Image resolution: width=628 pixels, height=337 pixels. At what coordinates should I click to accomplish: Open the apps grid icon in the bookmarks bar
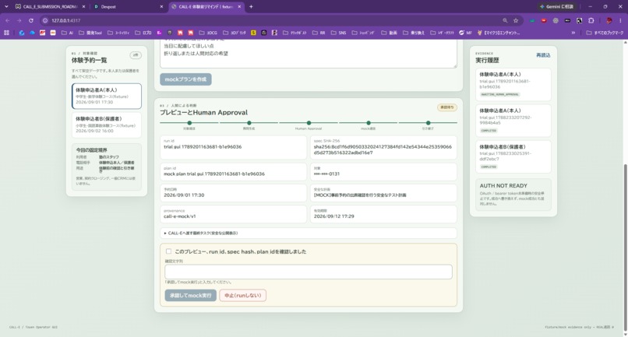6,33
